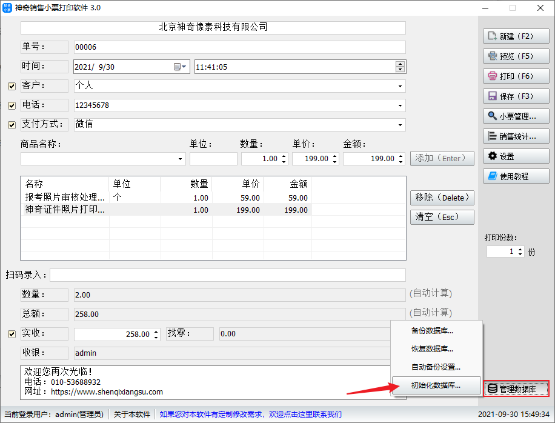Click the footer welcome message text box
Viewport: 555px width, 423px height.
pyautogui.click(x=213, y=382)
